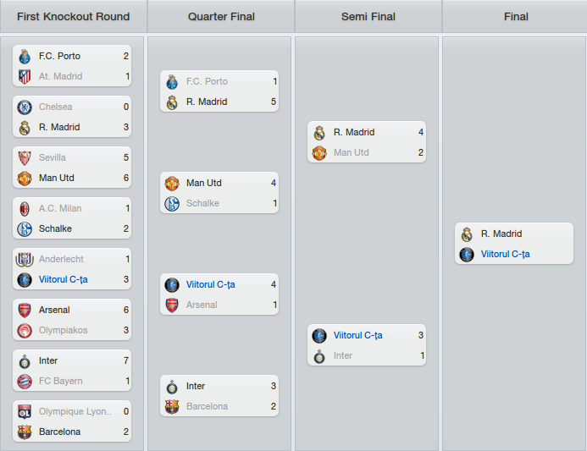The width and height of the screenshot is (587, 451).
Task: Click the Olympiakos club badge
Action: (x=25, y=331)
